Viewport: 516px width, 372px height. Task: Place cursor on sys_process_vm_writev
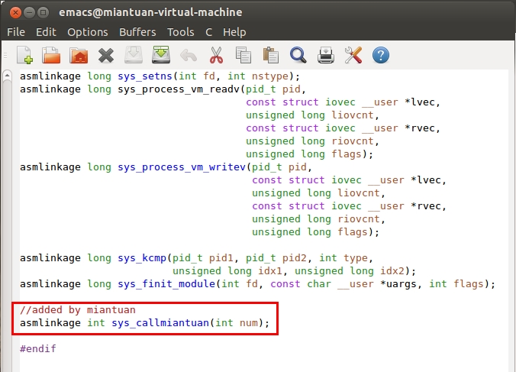(x=182, y=167)
